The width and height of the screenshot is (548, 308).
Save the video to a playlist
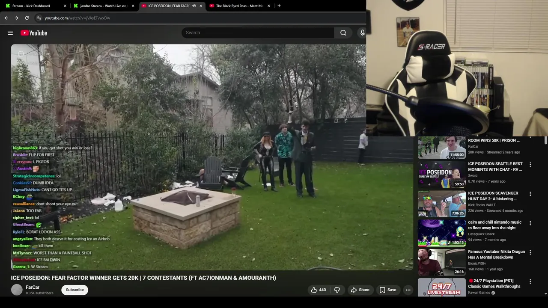[x=388, y=290]
